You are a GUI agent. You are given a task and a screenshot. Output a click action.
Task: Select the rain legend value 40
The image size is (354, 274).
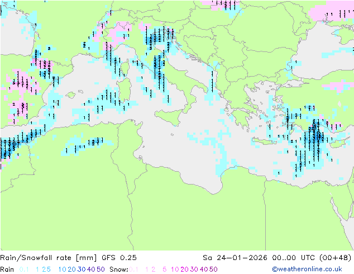coord(91,270)
